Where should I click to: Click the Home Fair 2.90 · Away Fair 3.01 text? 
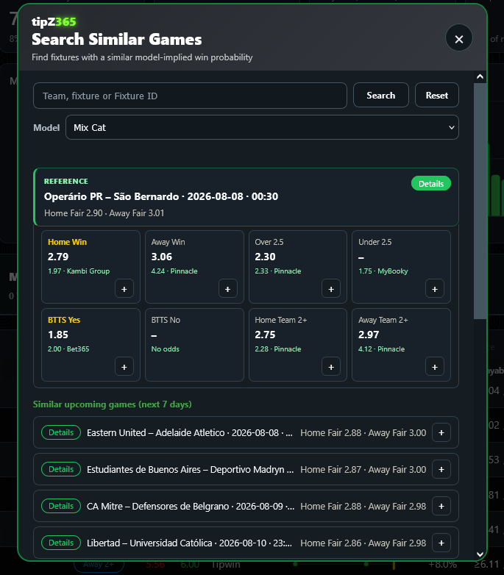[x=104, y=213]
